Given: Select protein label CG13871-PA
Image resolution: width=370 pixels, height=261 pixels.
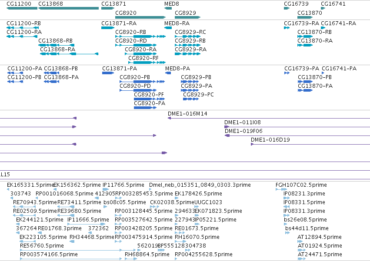Looking at the screenshot, I should [120, 69].
